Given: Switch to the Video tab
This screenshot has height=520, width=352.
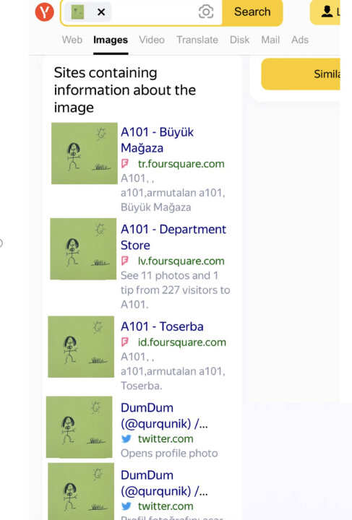Looking at the screenshot, I should pos(152,40).
